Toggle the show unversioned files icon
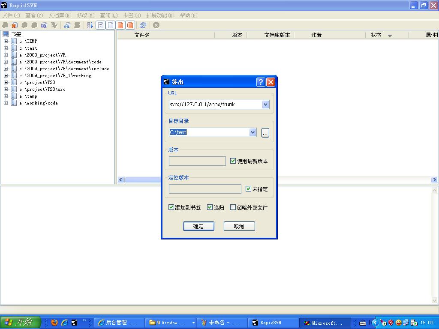 tap(100, 25)
